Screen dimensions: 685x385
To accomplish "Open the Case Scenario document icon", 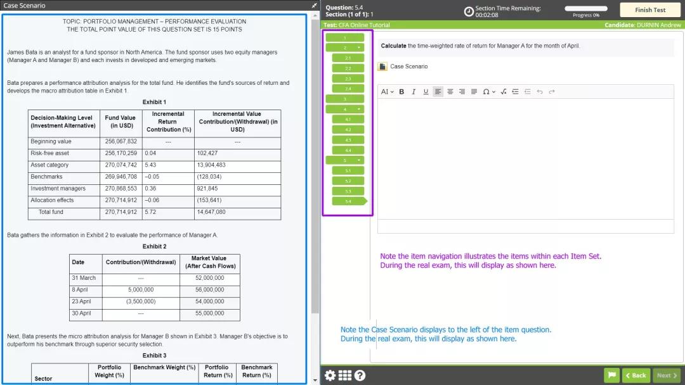I will click(382, 66).
